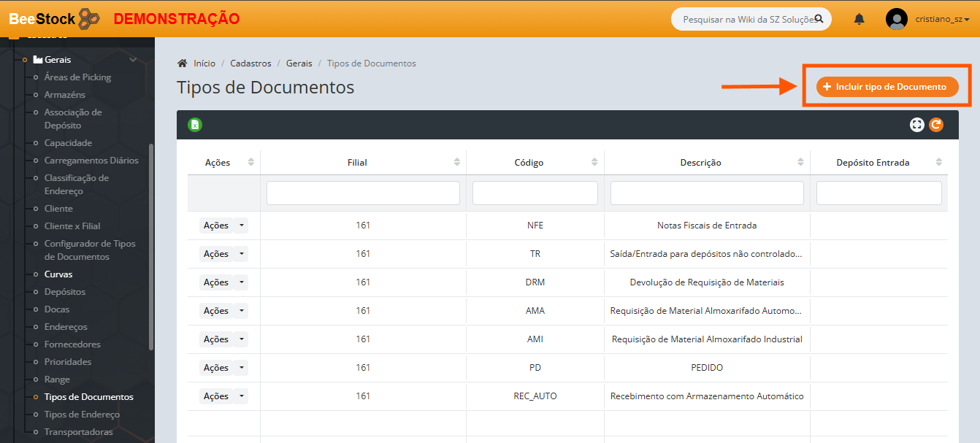Screen dimensions: 980x443
Task: Select Tipos de Endereço sidebar item
Action: coord(82,415)
